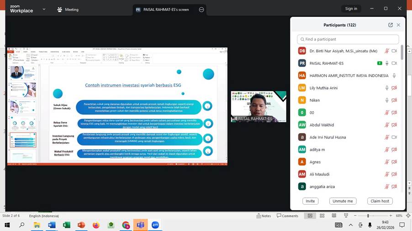This screenshot has height=231, width=412.
Task: Click PowerPoint icon in taskbar
Action: coord(81,225)
